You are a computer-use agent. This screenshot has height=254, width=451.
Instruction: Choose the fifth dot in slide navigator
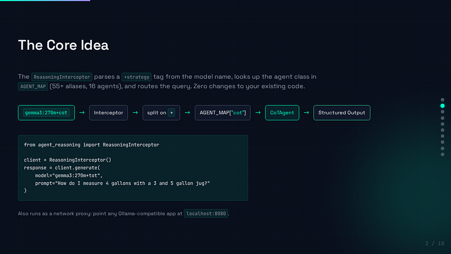pos(443,124)
